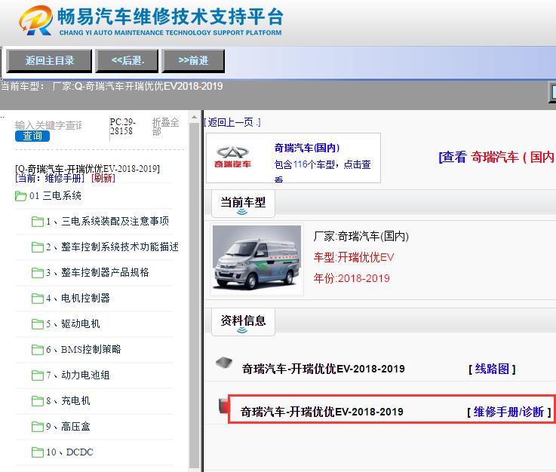Open 2、整车控制系统技术功能描述
Screen dimensions: 556x472
(x=112, y=247)
